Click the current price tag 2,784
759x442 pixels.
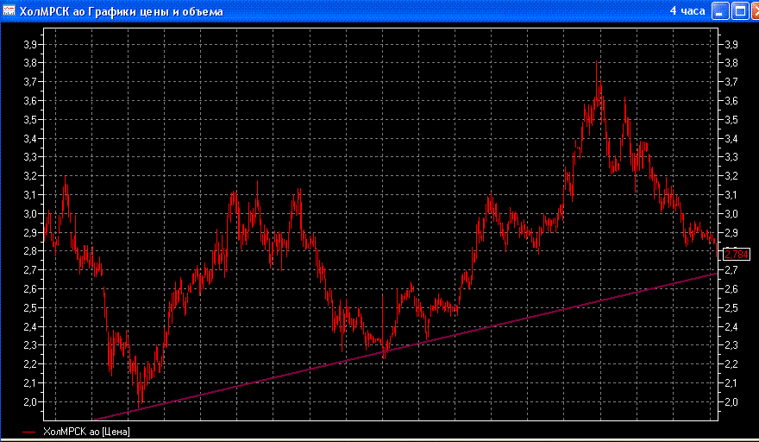(737, 254)
